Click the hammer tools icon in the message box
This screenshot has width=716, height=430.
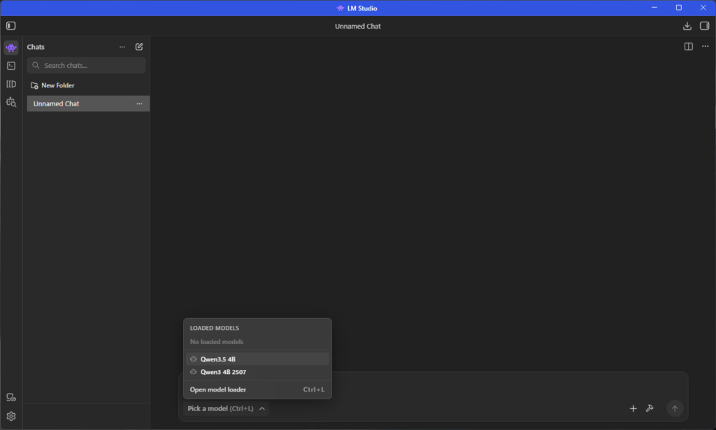pyautogui.click(x=650, y=408)
